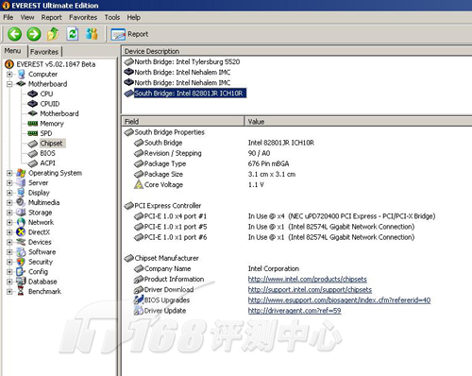
Task: Expand the Security tree node
Action: 9,262
